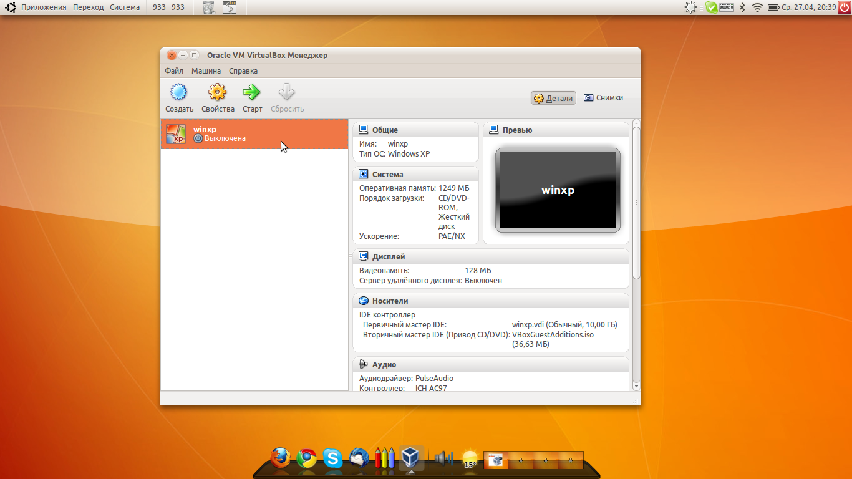
Task: Click the VirtualBox cube dock icon
Action: pyautogui.click(x=411, y=458)
